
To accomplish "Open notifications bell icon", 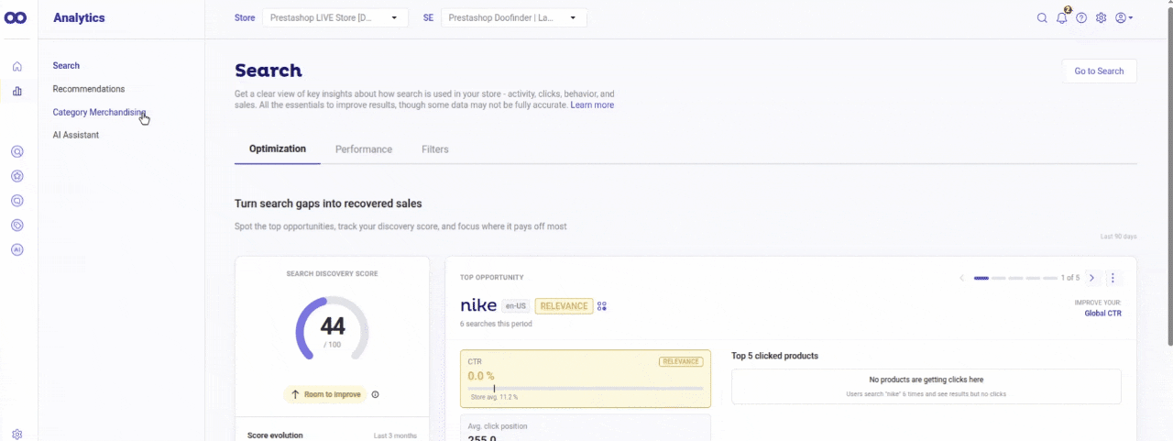I will click(x=1062, y=17).
